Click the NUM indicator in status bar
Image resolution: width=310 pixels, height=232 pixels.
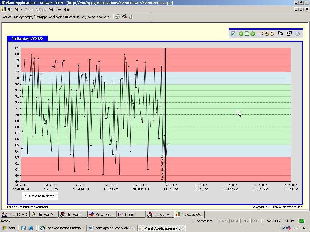(235, 221)
